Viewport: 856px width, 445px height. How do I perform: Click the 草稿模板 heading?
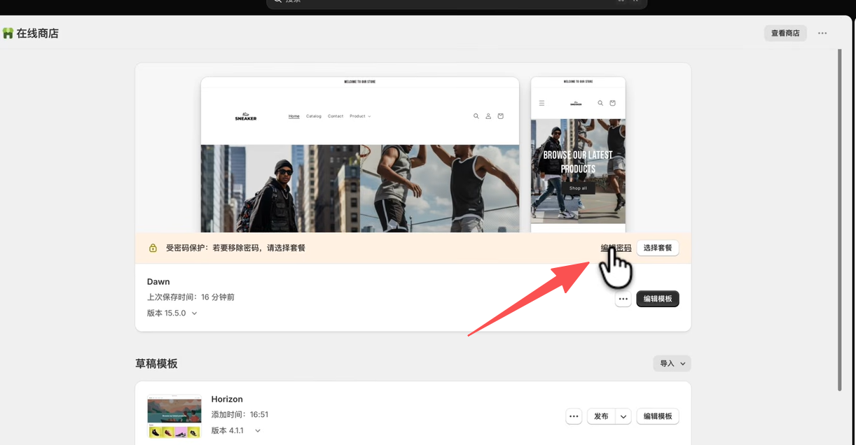(x=156, y=364)
